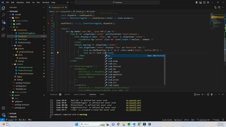Image resolution: width=226 pixels, height=127 pixels.
Task: Go back using navigation arrow
Action: pyautogui.click(x=68, y=2)
